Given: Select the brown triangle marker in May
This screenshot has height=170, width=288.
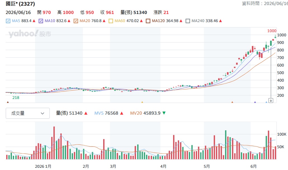Looking at the screenshot, I should coord(232,102).
